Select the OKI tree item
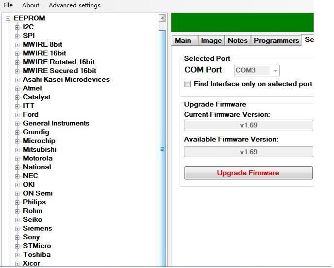This screenshot has height=268, width=334. coord(29,184)
